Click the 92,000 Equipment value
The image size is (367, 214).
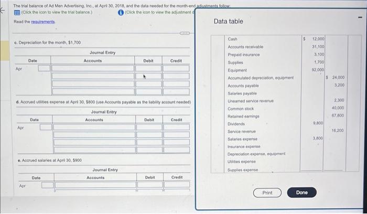318,70
